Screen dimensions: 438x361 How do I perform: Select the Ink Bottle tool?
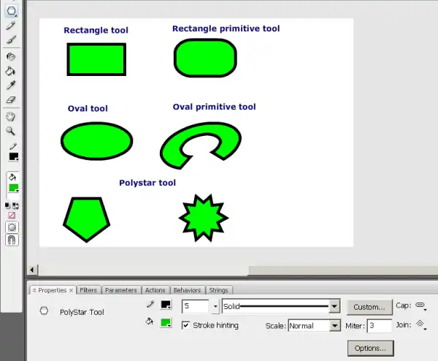[12, 56]
